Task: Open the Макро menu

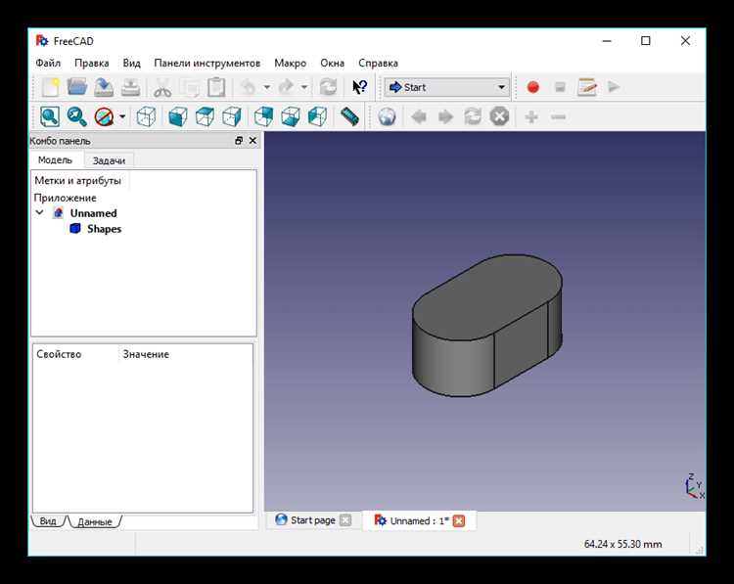Action: pos(291,64)
